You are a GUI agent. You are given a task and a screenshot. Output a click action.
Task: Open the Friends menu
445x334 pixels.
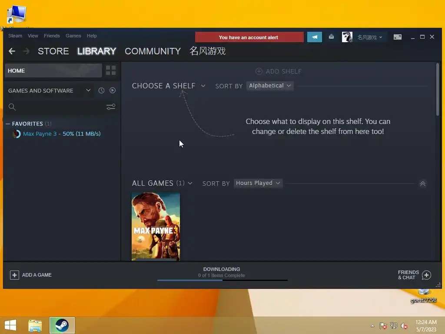(52, 36)
